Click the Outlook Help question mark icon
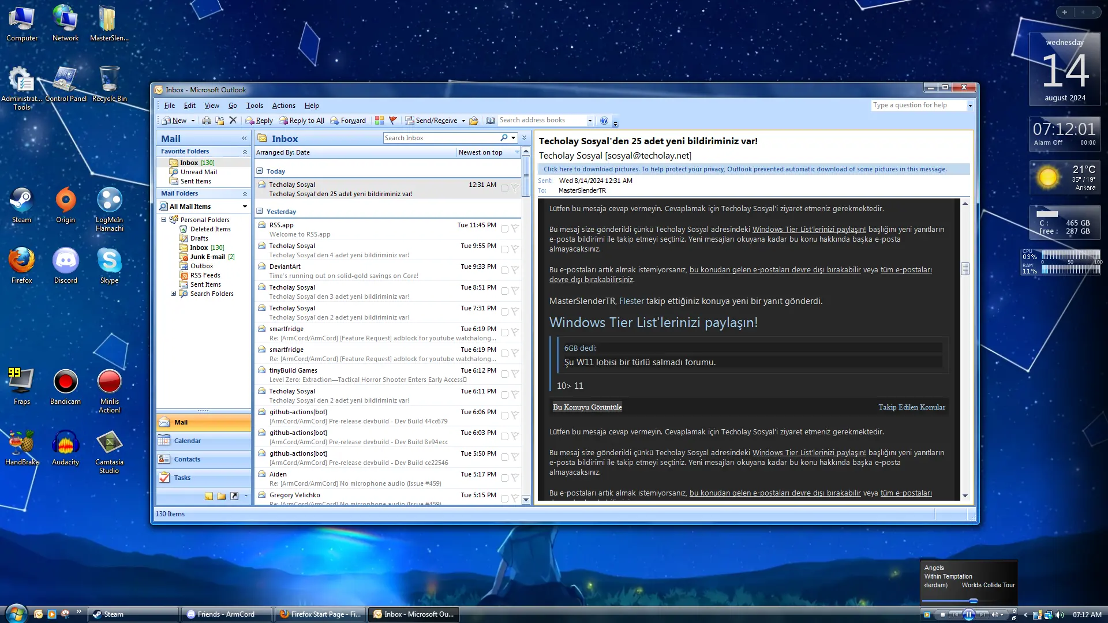This screenshot has height=623, width=1108. 604,121
